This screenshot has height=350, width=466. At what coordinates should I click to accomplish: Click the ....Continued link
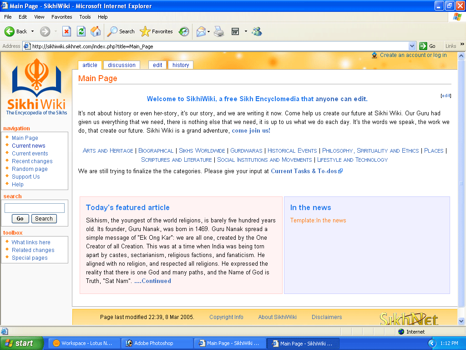152,281
